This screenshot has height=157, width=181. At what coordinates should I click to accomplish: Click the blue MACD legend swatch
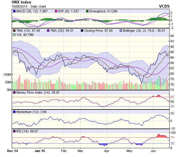click(14, 11)
